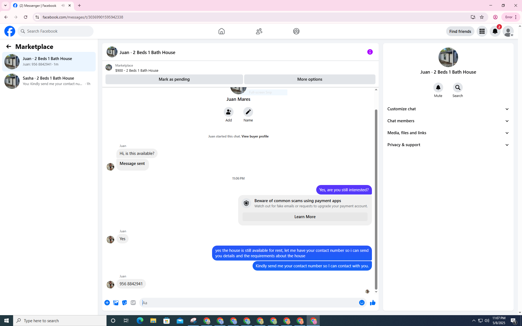The image size is (522, 326).
Task: Open Microsoft Edge from the taskbar
Action: click(140, 321)
